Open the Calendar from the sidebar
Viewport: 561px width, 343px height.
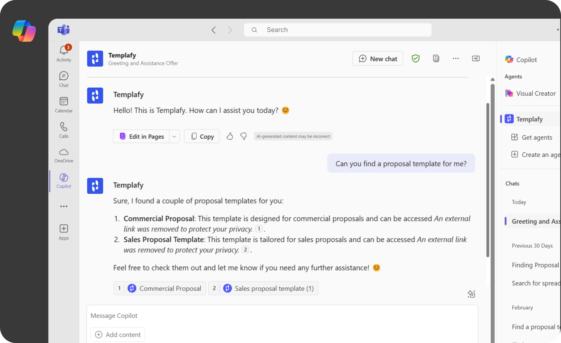[x=64, y=104]
